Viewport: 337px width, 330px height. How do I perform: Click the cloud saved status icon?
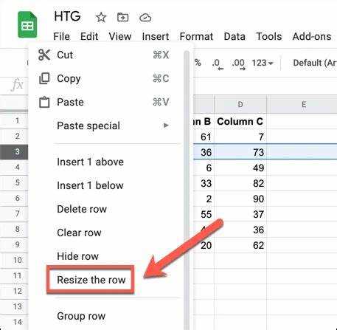[x=145, y=18]
